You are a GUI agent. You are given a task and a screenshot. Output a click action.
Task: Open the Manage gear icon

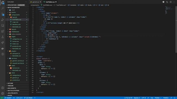click(2, 94)
